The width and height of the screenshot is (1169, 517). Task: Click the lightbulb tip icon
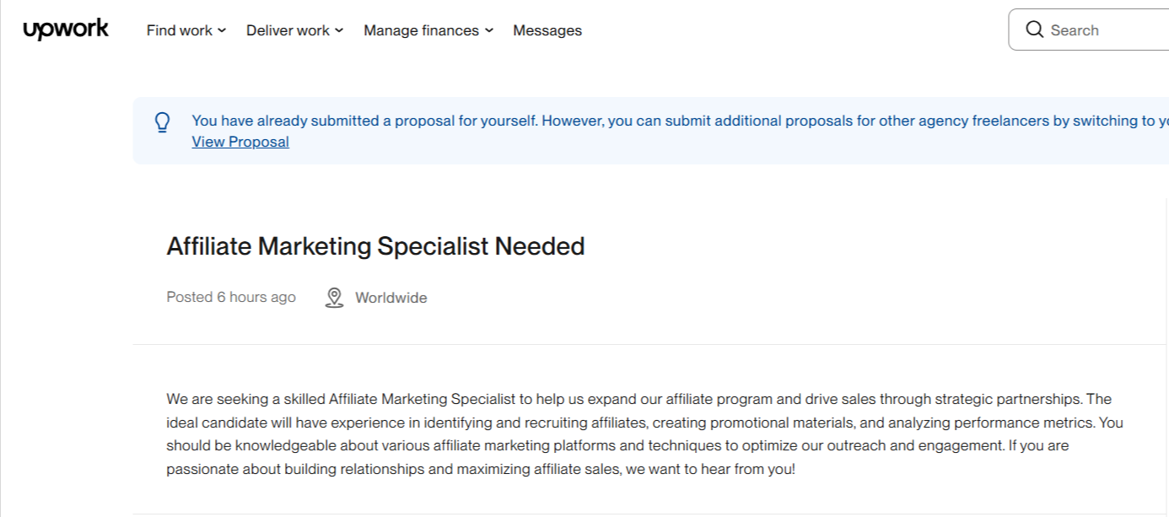click(x=163, y=122)
